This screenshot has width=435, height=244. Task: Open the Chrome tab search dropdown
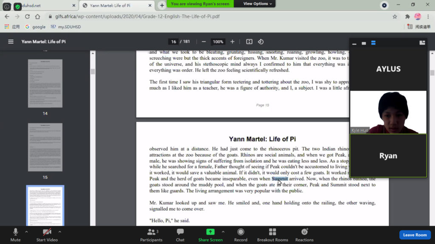384,5
